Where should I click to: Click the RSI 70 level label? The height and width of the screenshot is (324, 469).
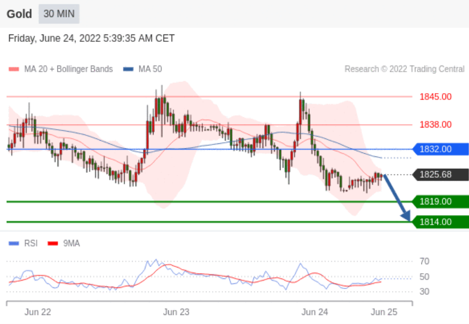tap(424, 261)
